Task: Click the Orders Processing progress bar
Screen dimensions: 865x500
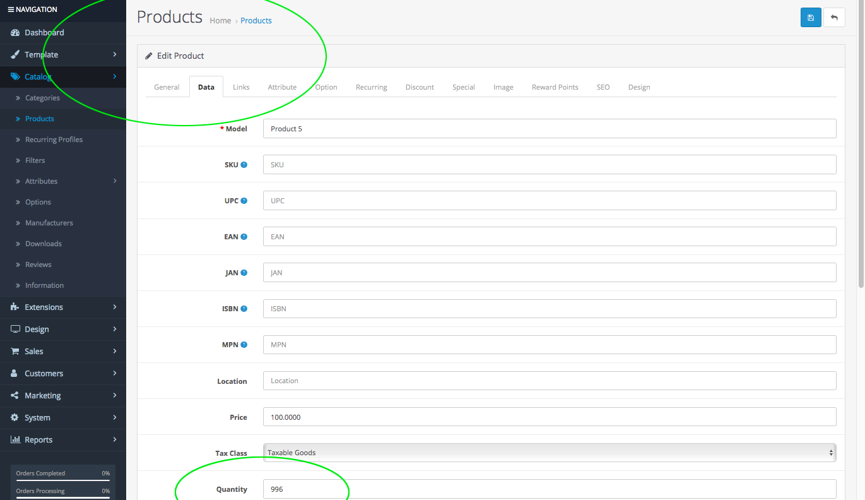Action: [63, 498]
